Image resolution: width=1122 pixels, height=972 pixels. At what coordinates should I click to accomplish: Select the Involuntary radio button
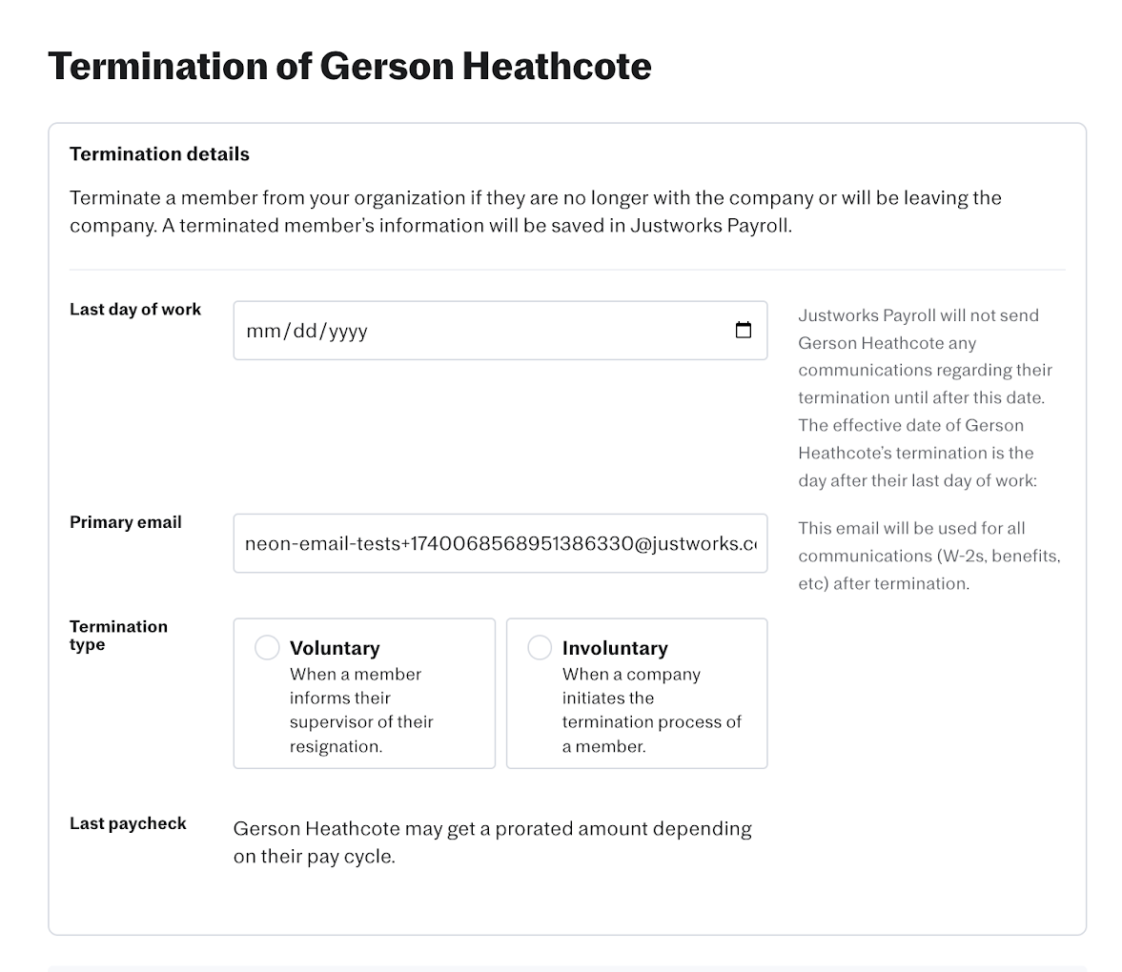540,648
